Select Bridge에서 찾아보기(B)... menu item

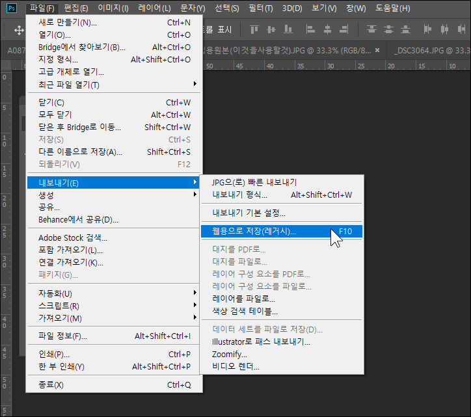pyautogui.click(x=114, y=47)
